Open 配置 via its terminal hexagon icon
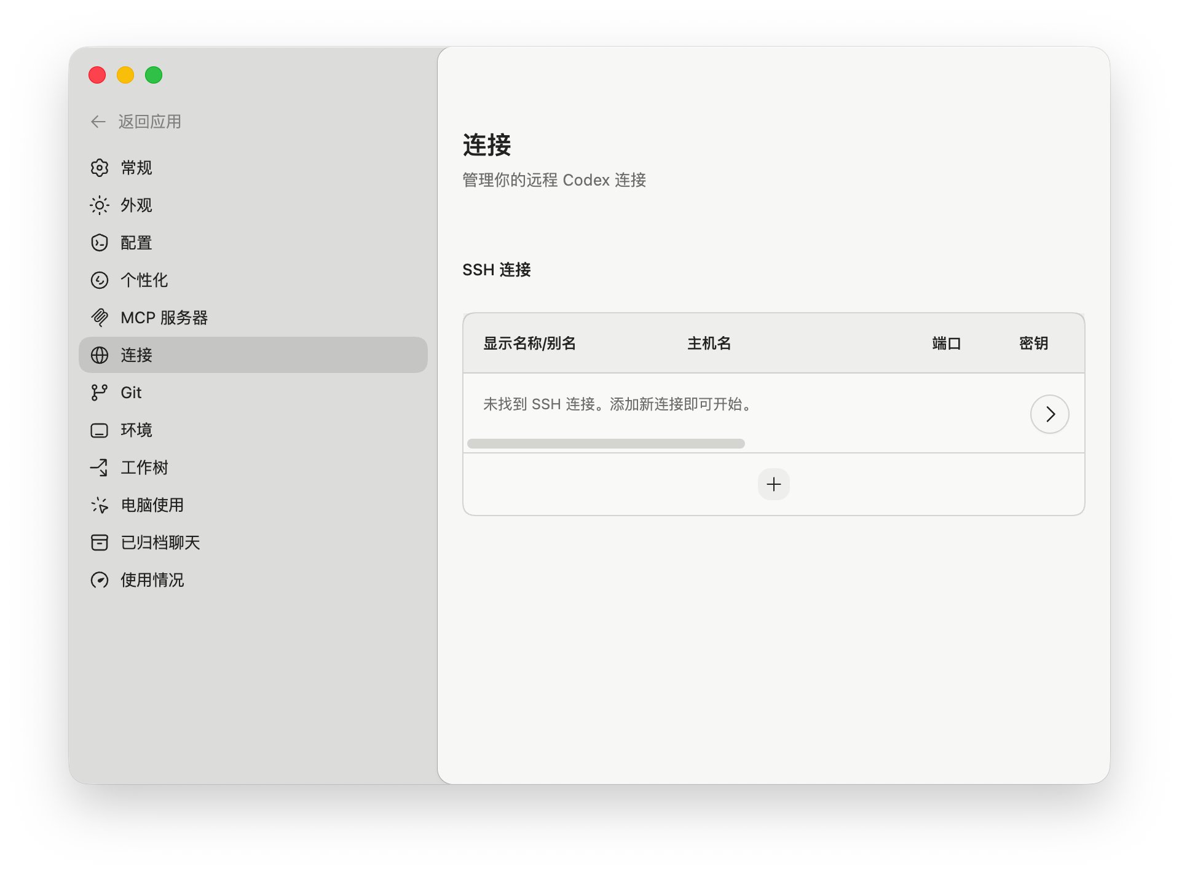Image resolution: width=1179 pixels, height=875 pixels. (x=99, y=243)
